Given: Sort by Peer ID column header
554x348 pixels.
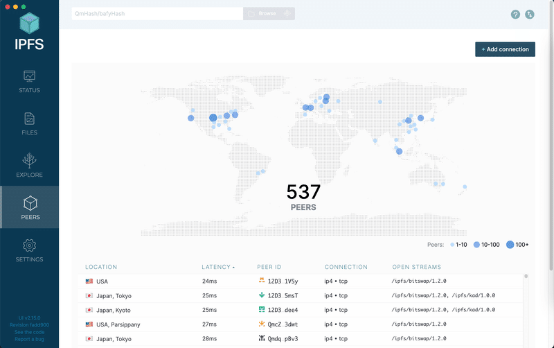Looking at the screenshot, I should click(x=269, y=267).
